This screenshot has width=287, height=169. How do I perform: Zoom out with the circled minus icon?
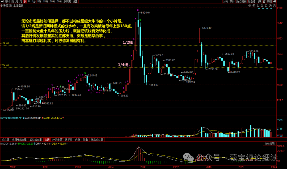pyautogui.click(x=274, y=6)
